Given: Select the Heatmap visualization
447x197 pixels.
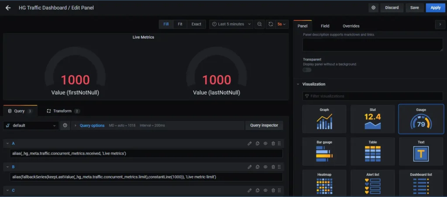Looking at the screenshot, I should [324, 183].
